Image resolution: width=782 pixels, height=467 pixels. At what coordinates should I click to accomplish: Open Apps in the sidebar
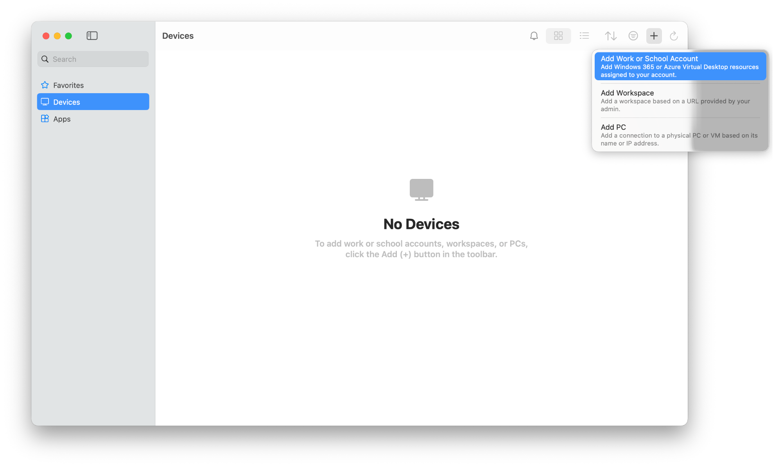pyautogui.click(x=62, y=119)
